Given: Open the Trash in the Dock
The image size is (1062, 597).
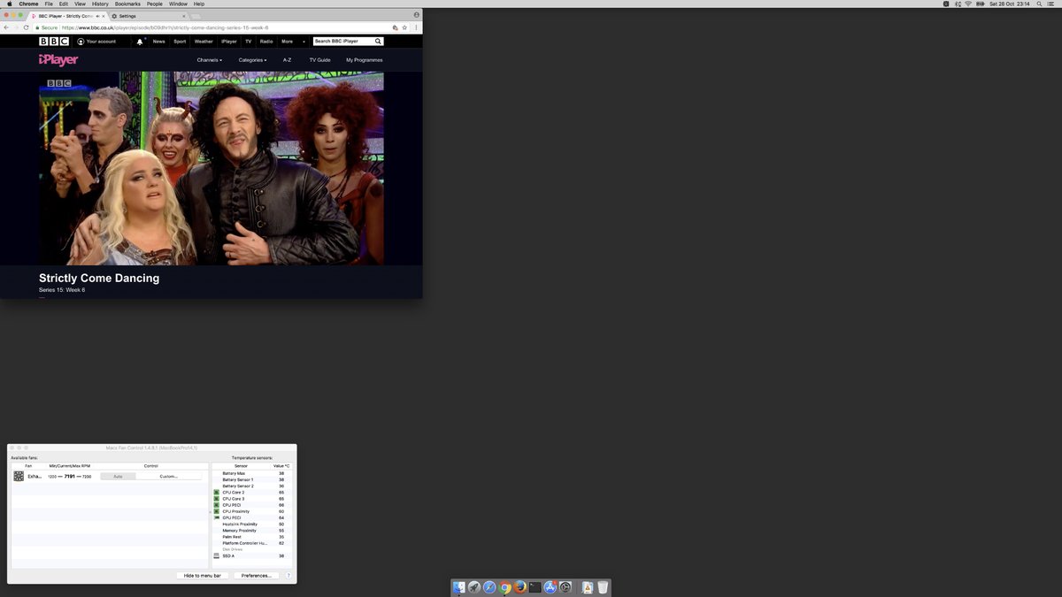Looking at the screenshot, I should [x=603, y=587].
